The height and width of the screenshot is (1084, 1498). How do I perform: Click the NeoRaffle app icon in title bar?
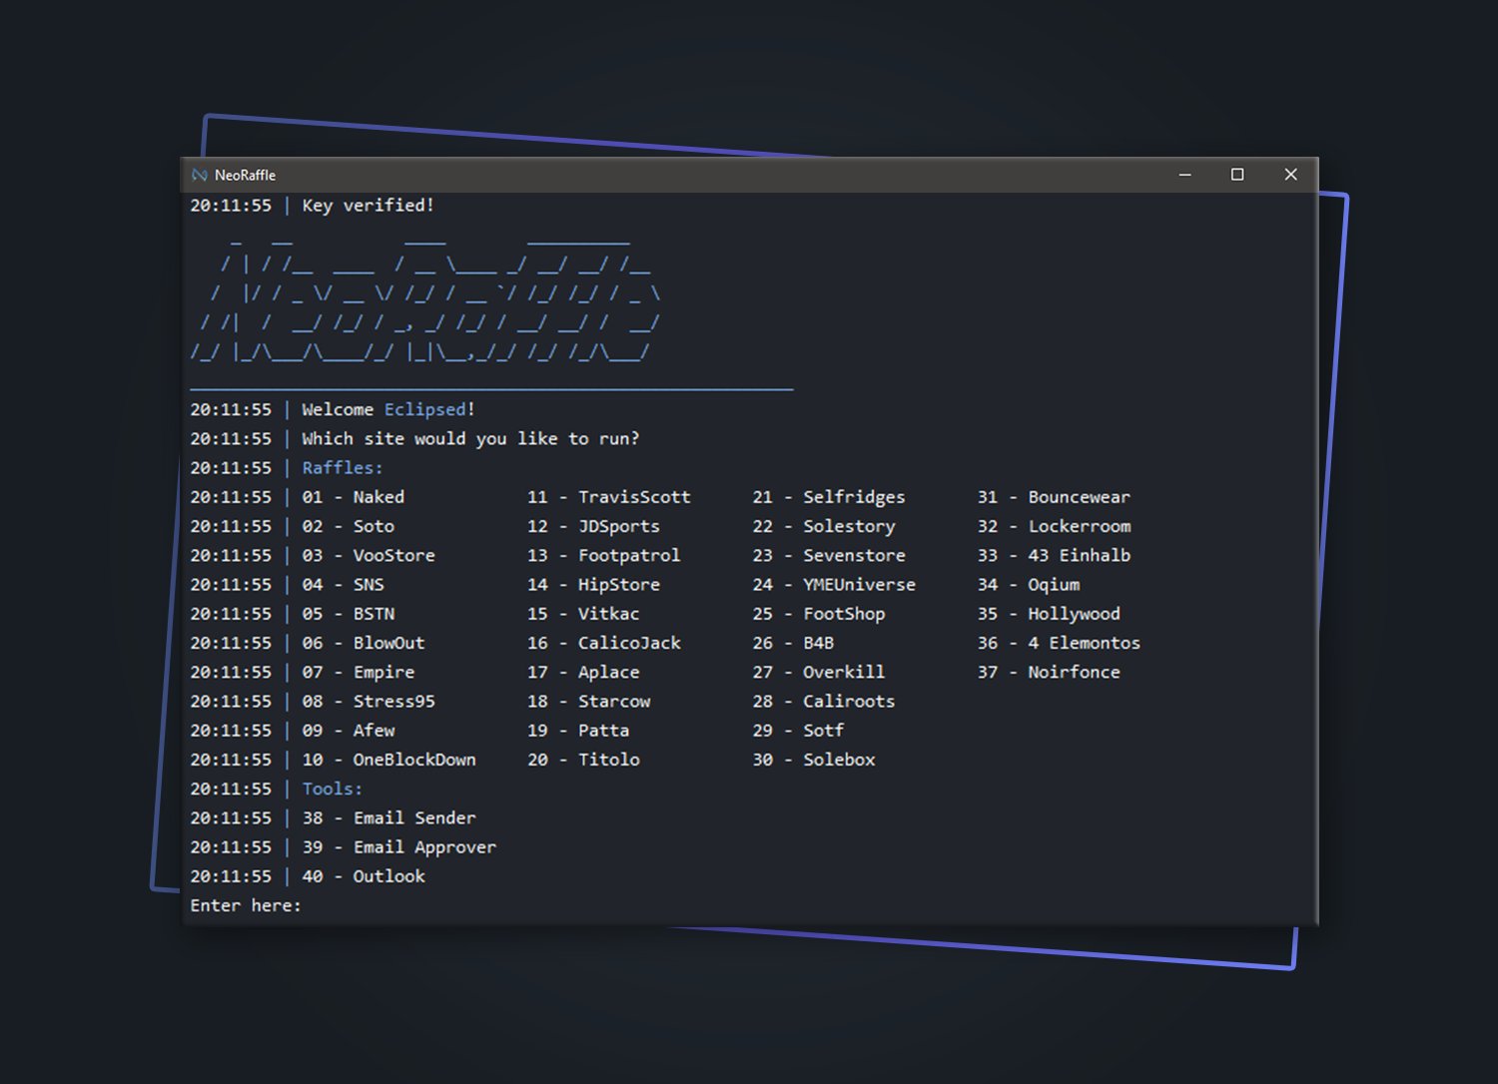pos(200,175)
